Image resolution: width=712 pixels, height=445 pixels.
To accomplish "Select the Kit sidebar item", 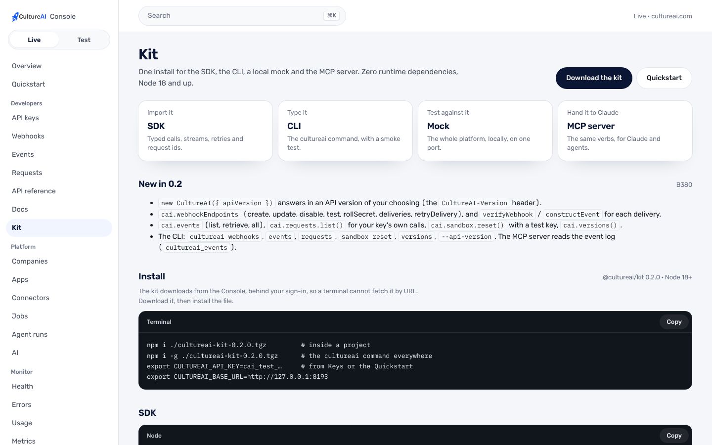I will (x=59, y=227).
